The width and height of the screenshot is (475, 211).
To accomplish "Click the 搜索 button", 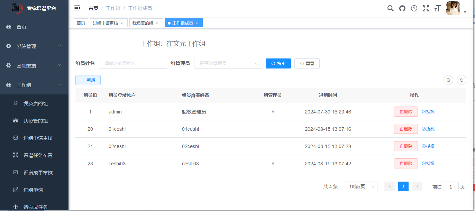I will tap(278, 64).
